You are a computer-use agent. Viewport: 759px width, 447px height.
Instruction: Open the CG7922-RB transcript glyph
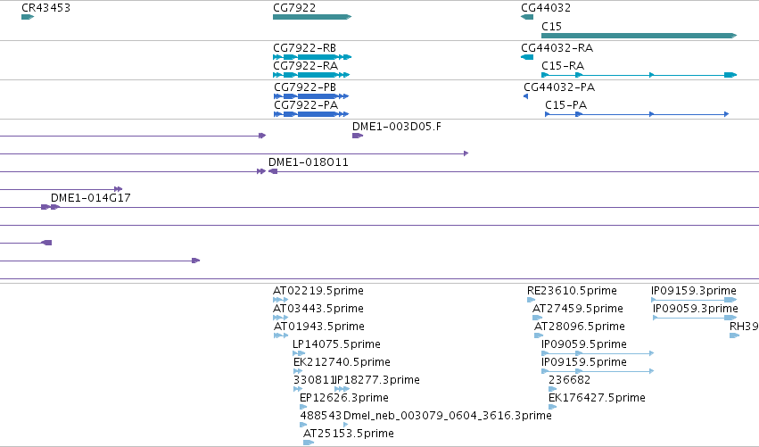click(x=312, y=57)
